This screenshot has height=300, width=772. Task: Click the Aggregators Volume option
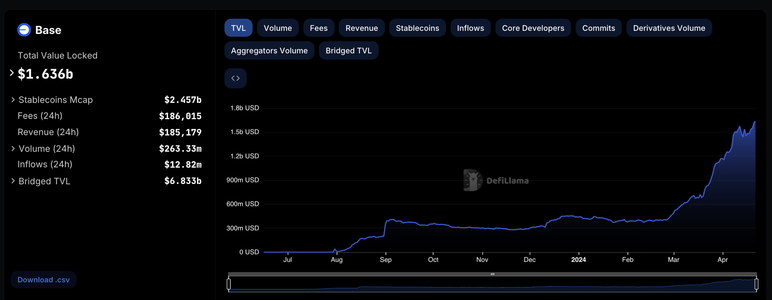[x=269, y=51]
